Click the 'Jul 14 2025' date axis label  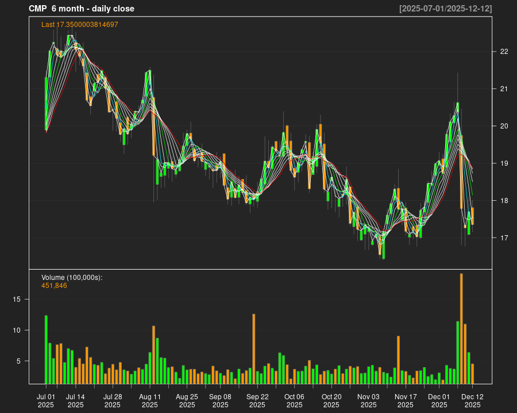point(75,400)
